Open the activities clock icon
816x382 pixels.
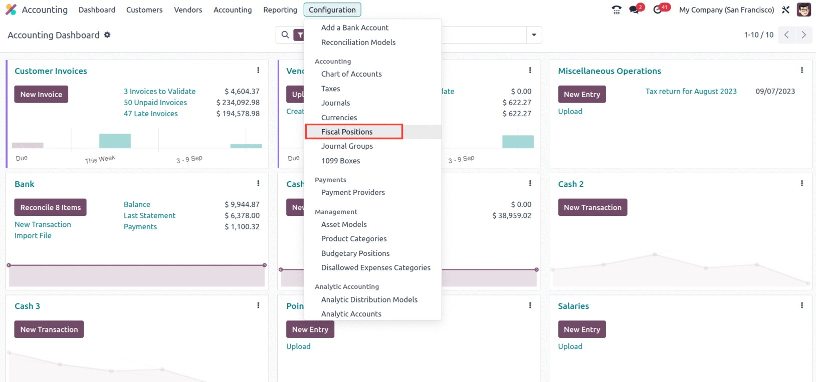pyautogui.click(x=658, y=10)
